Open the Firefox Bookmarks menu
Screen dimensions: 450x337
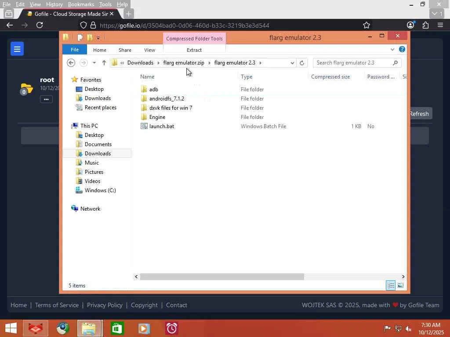point(81,4)
